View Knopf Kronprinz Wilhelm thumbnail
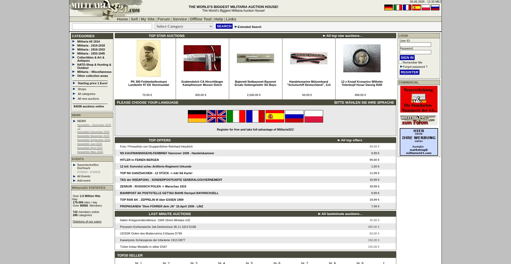 pos(362,58)
